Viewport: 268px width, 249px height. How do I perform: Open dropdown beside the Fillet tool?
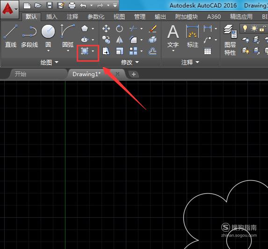[142, 40]
